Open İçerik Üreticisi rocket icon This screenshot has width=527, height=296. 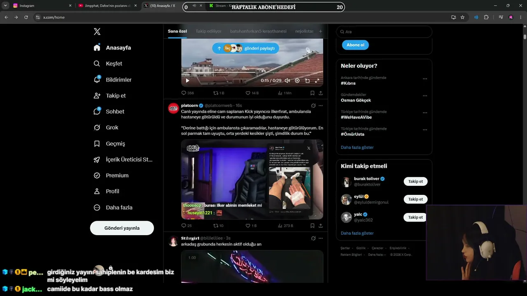point(97,160)
